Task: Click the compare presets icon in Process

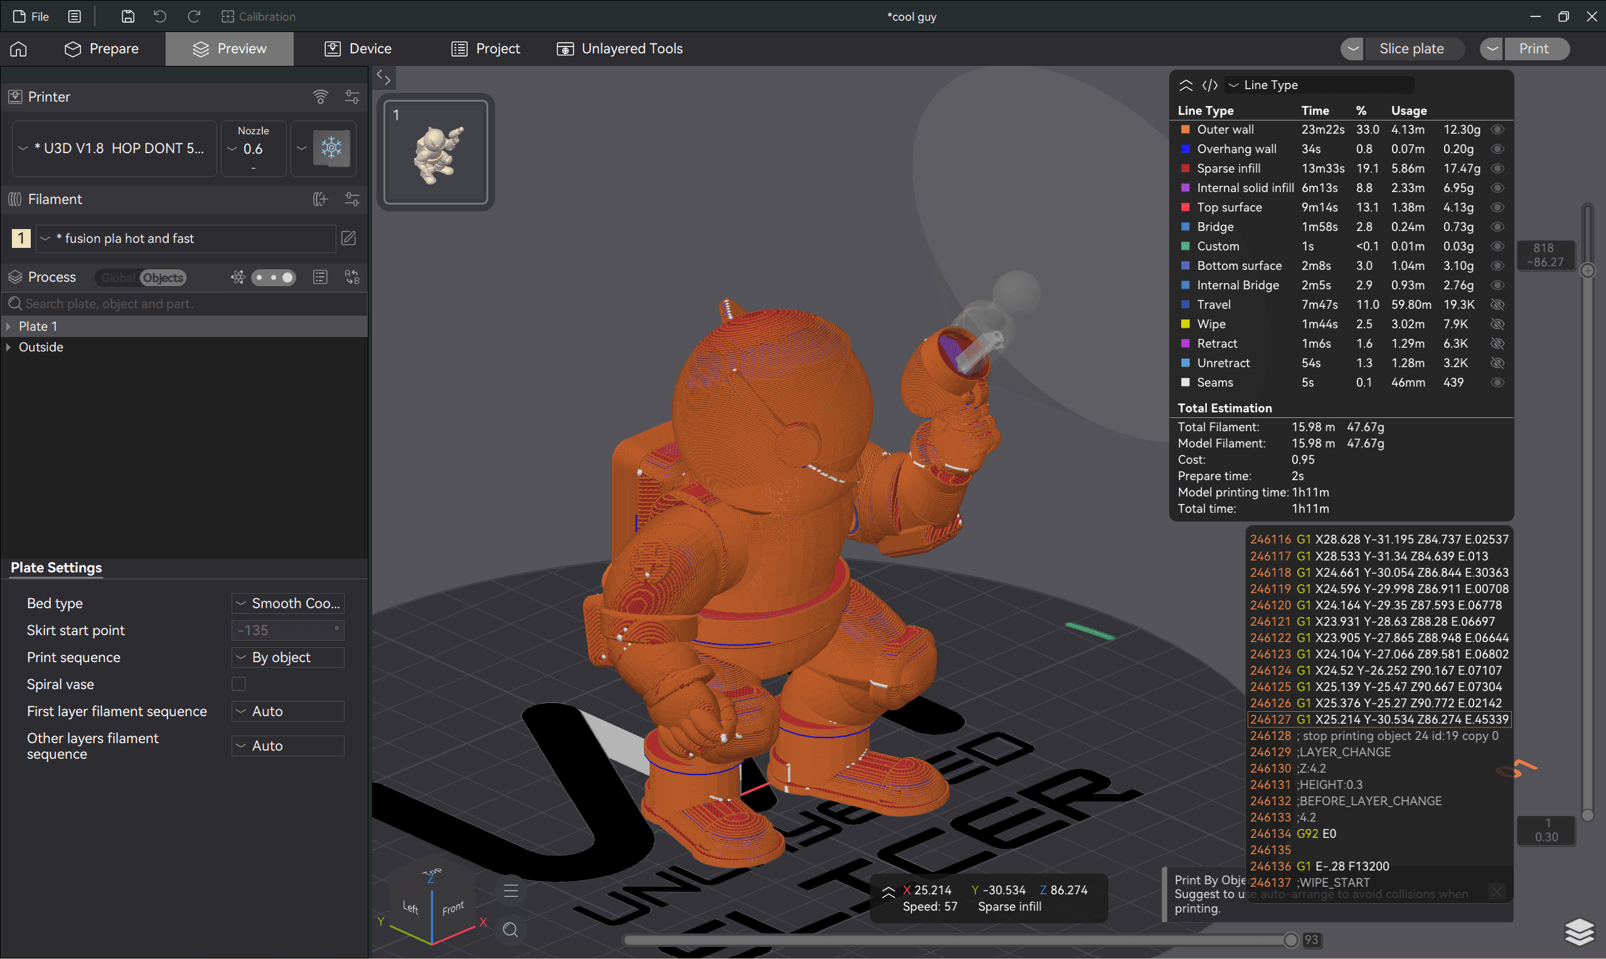Action: [x=352, y=277]
